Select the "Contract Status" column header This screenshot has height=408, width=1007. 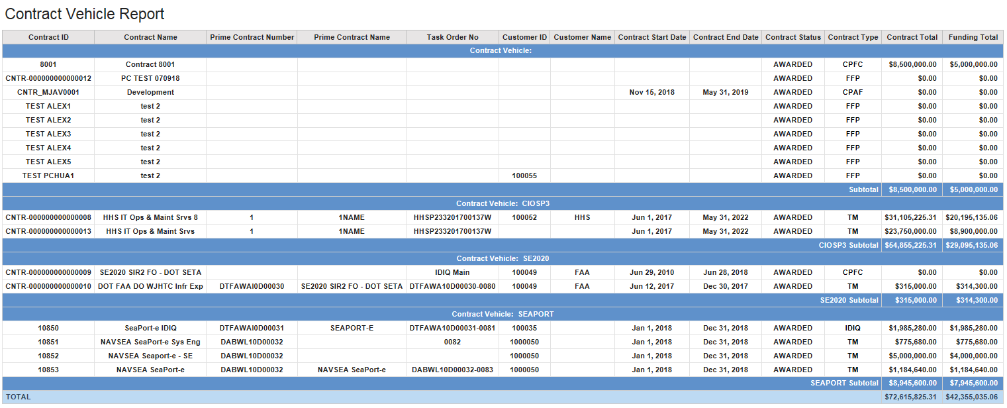792,37
